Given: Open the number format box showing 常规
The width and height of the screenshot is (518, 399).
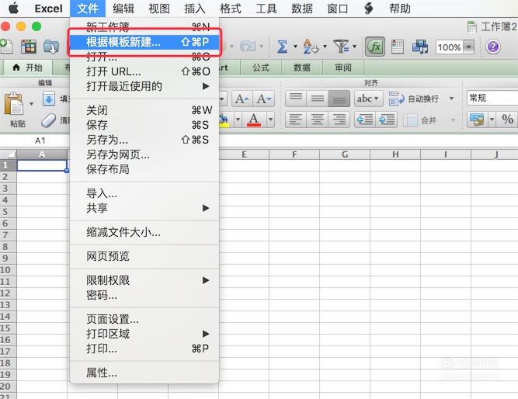Looking at the screenshot, I should (x=492, y=98).
